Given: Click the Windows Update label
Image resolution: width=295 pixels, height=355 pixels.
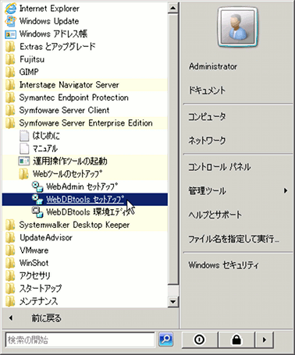Looking at the screenshot, I should 49,21.
